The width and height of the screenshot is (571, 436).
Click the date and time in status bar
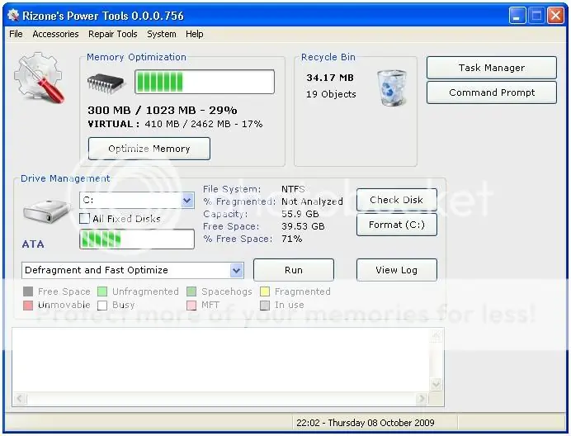point(366,423)
